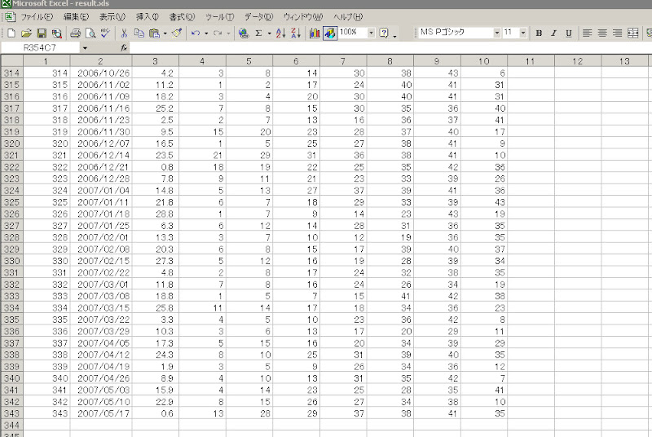Select cell with date 2007/05/17
The image size is (652, 437).
tap(101, 413)
